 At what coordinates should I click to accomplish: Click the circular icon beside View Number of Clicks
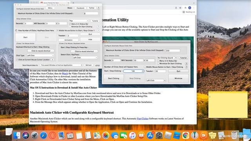[16, 31]
